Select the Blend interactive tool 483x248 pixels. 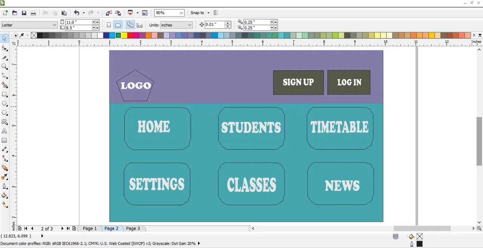[x=5, y=168]
